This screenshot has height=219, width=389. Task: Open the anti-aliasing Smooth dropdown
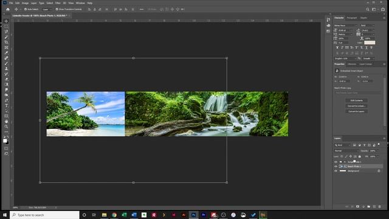click(368, 58)
